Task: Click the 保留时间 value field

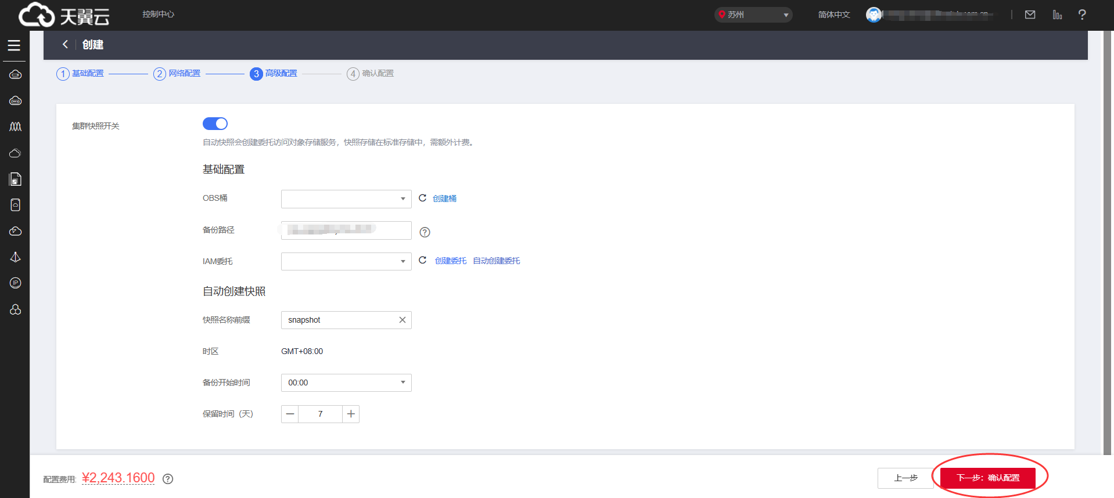Action: [320, 414]
